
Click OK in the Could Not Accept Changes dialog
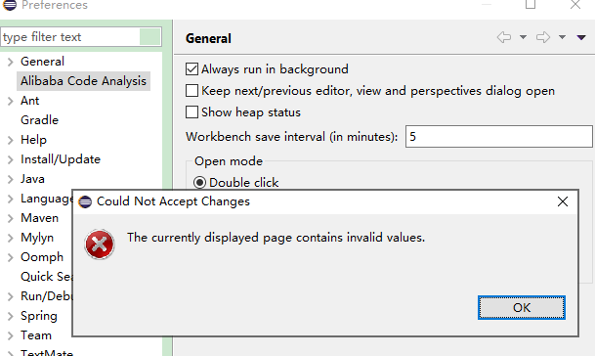coord(522,307)
